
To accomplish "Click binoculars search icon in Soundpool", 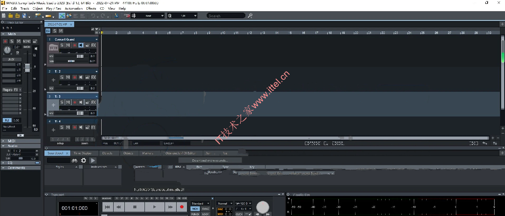I will pyautogui.click(x=75, y=160).
